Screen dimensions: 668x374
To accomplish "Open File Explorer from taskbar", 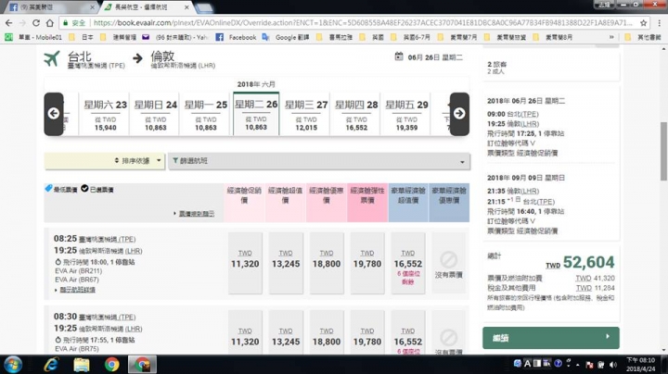I will pos(82,365).
